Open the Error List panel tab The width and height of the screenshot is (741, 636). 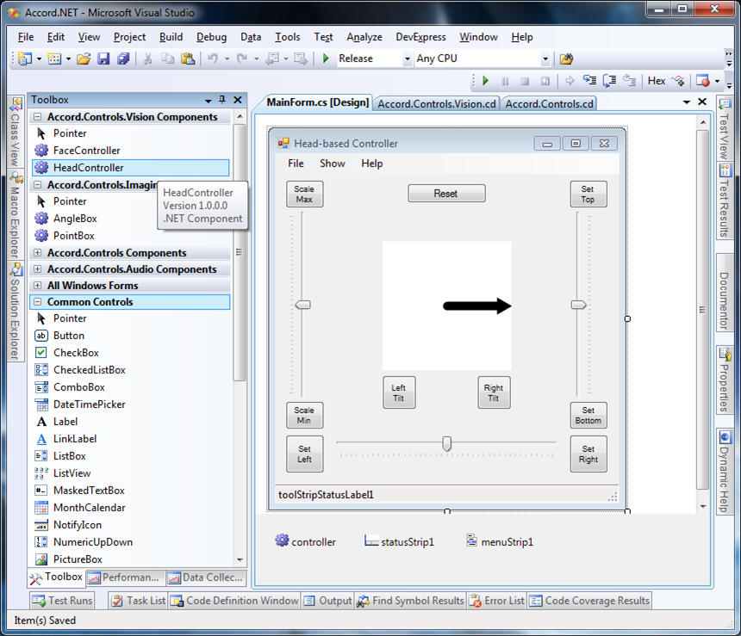(497, 601)
